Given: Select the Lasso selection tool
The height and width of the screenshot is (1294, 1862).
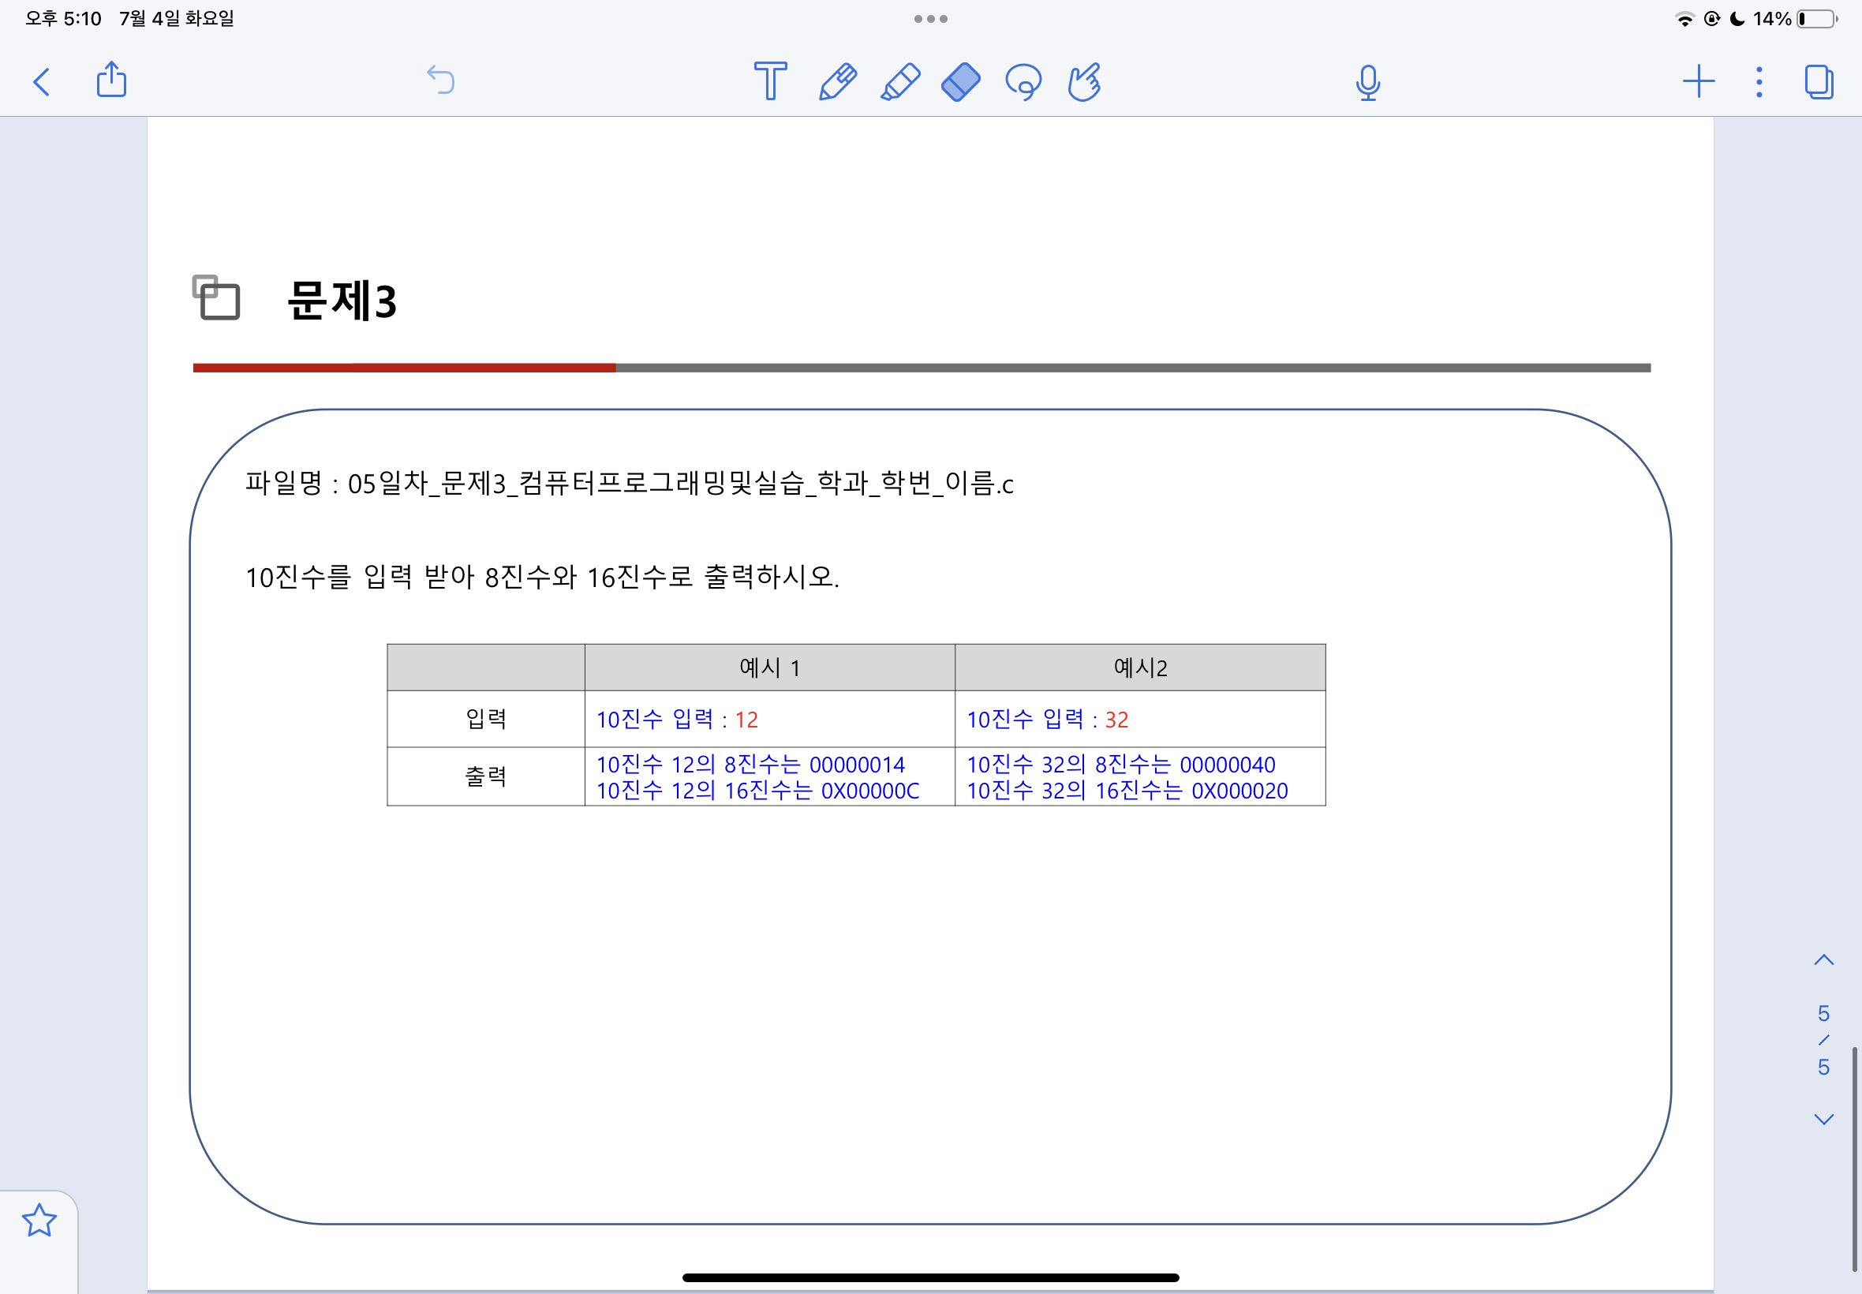Looking at the screenshot, I should 1023,82.
